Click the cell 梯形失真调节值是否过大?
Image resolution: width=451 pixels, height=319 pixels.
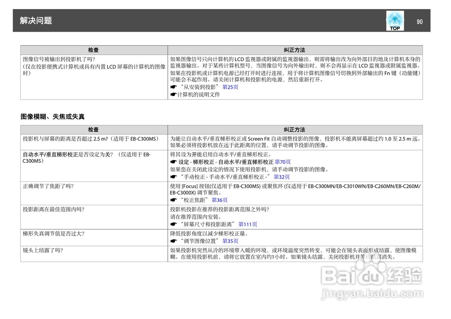94,238
